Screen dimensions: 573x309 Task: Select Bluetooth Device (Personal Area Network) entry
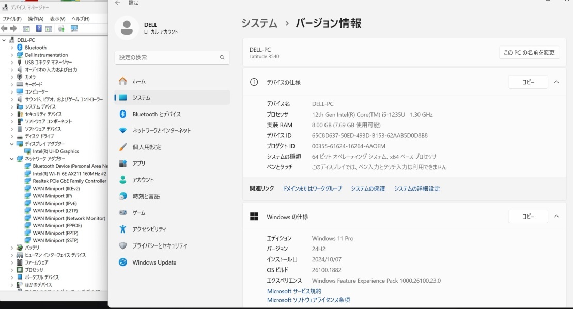click(x=70, y=166)
